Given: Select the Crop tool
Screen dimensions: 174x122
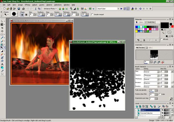Looking at the screenshot, I should (x=2, y=28).
